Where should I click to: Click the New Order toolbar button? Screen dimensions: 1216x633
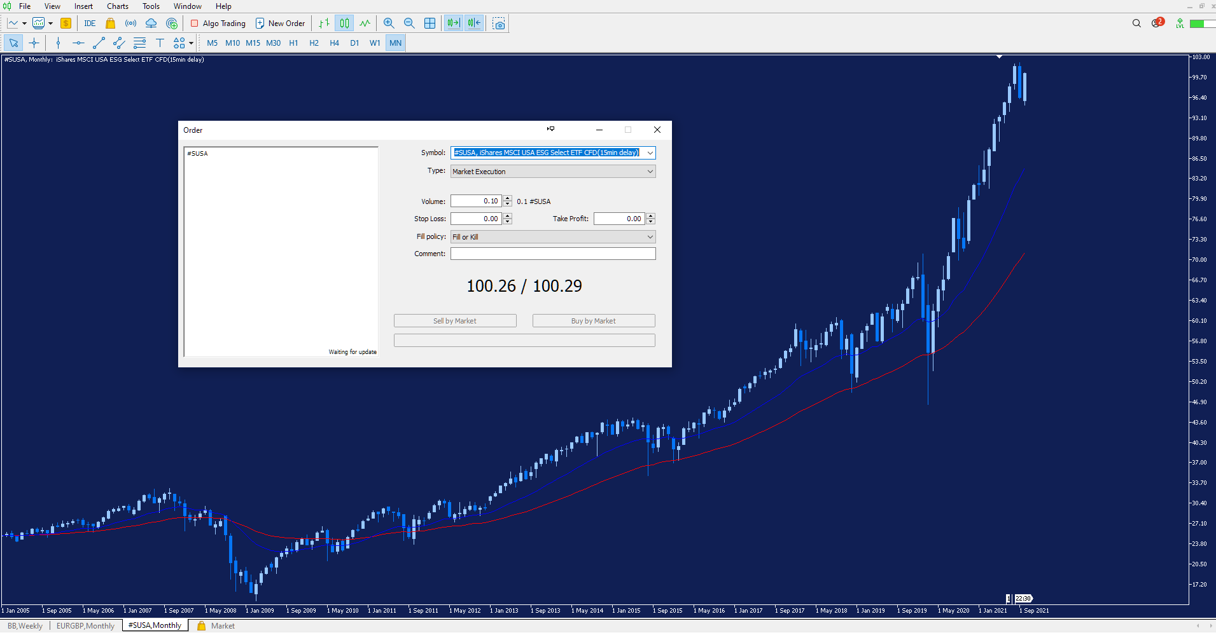pos(280,24)
